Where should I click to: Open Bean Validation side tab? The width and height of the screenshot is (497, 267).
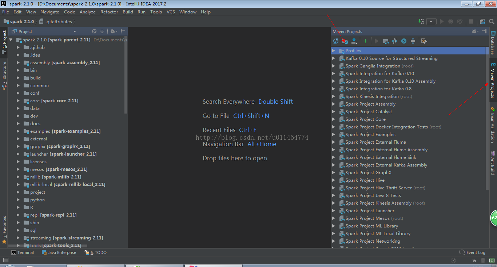493,126
